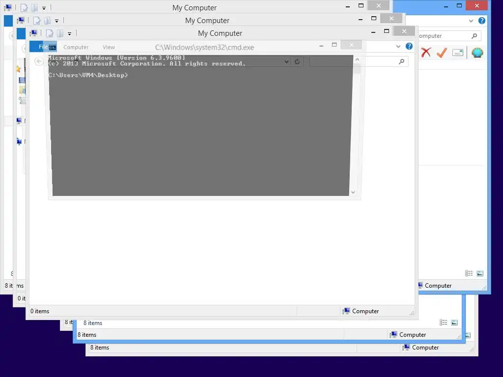Viewport: 503px width, 377px height.
Task: Close the blue-bordered window with the red X button
Action: 476,5
